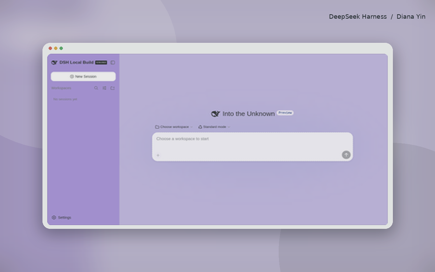The image size is (435, 272).
Task: Open the Standard mode dropdown
Action: point(214,127)
